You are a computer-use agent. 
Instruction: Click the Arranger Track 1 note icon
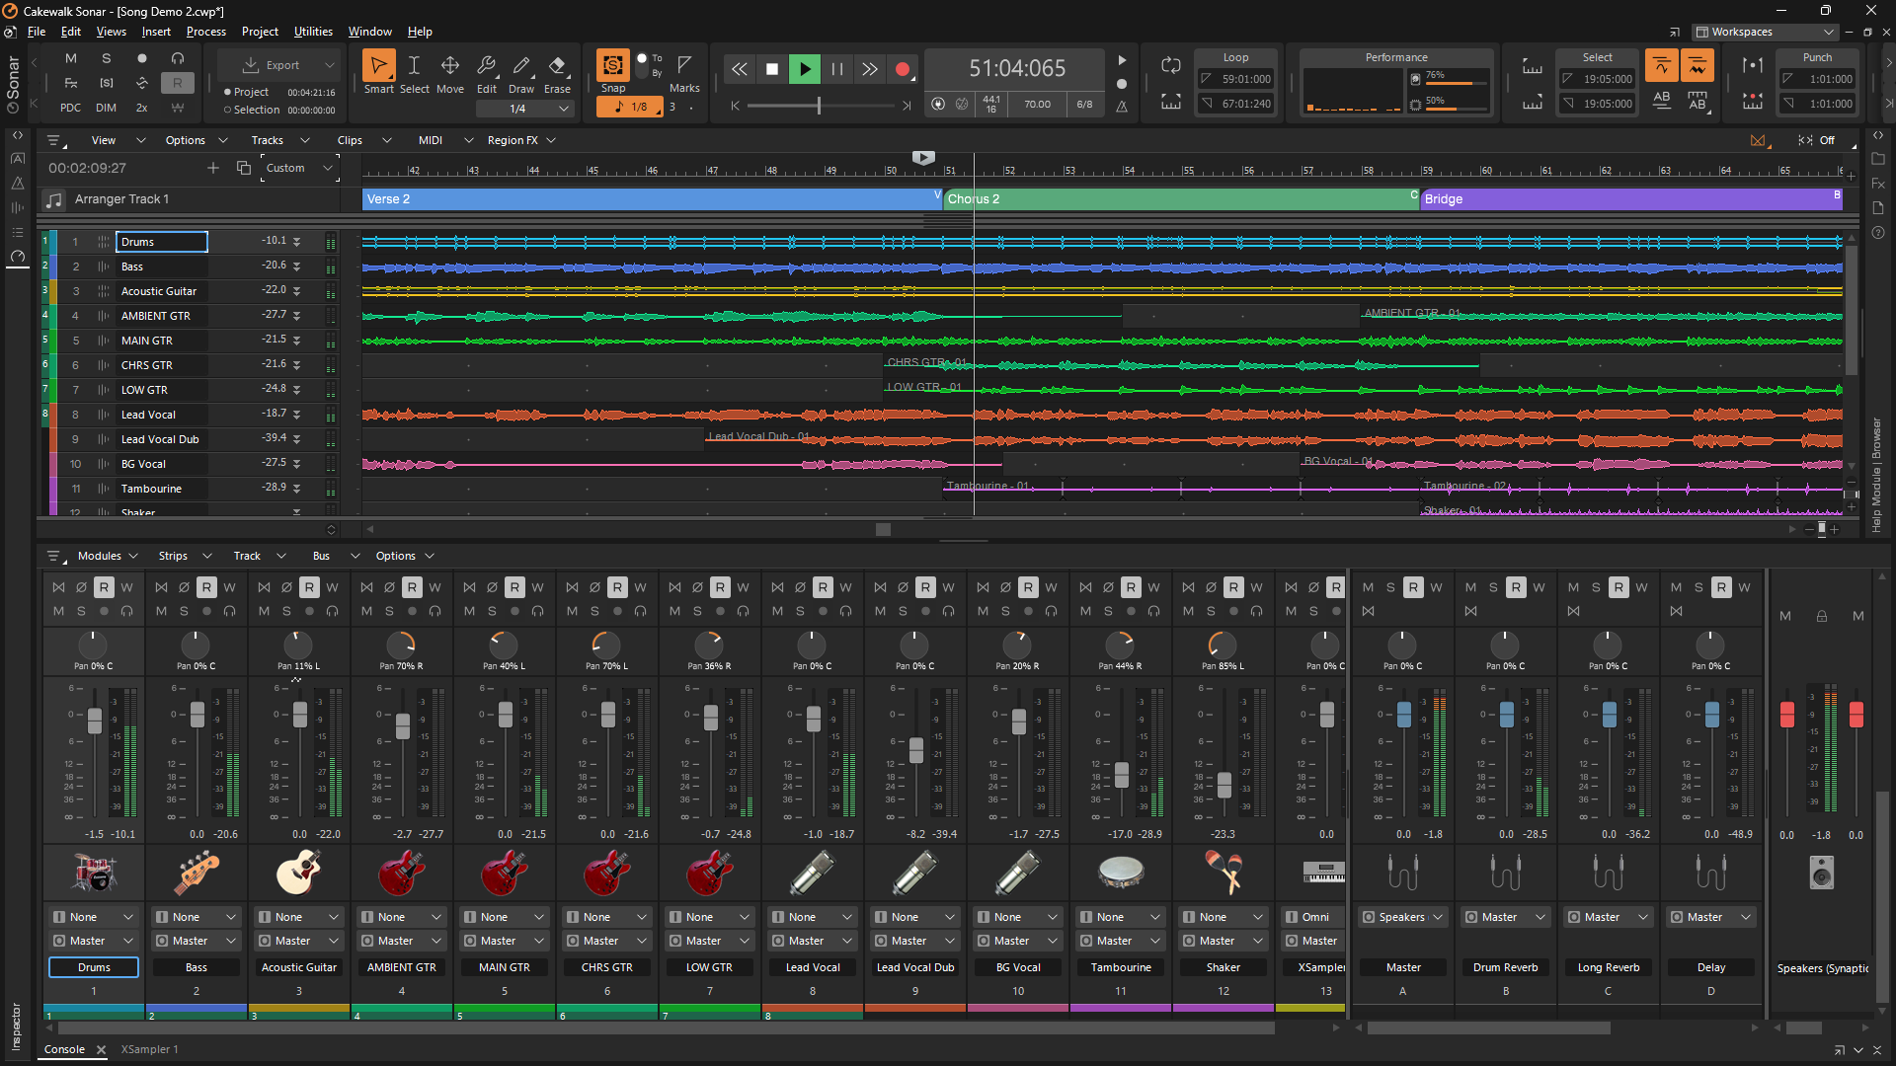tap(54, 199)
